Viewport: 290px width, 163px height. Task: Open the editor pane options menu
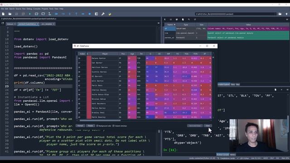pos(159,23)
